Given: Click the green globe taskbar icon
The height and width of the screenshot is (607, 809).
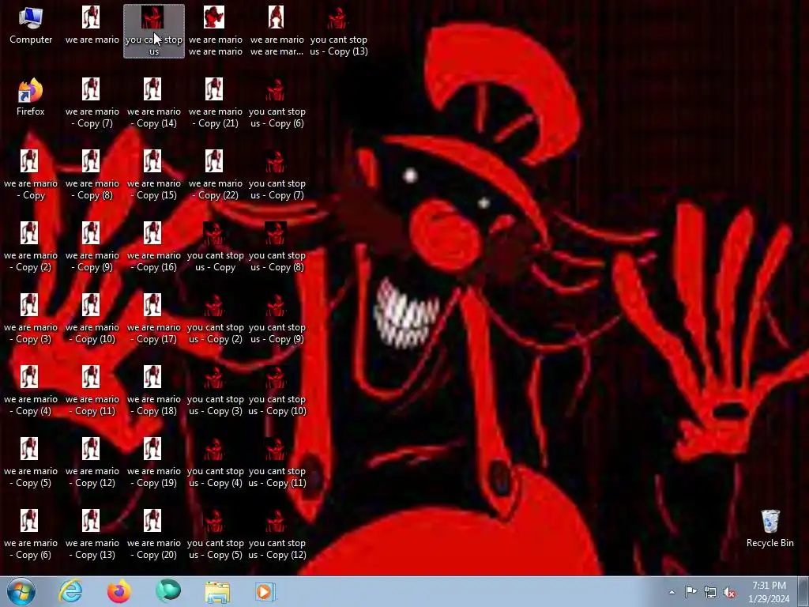Looking at the screenshot, I should click(168, 591).
